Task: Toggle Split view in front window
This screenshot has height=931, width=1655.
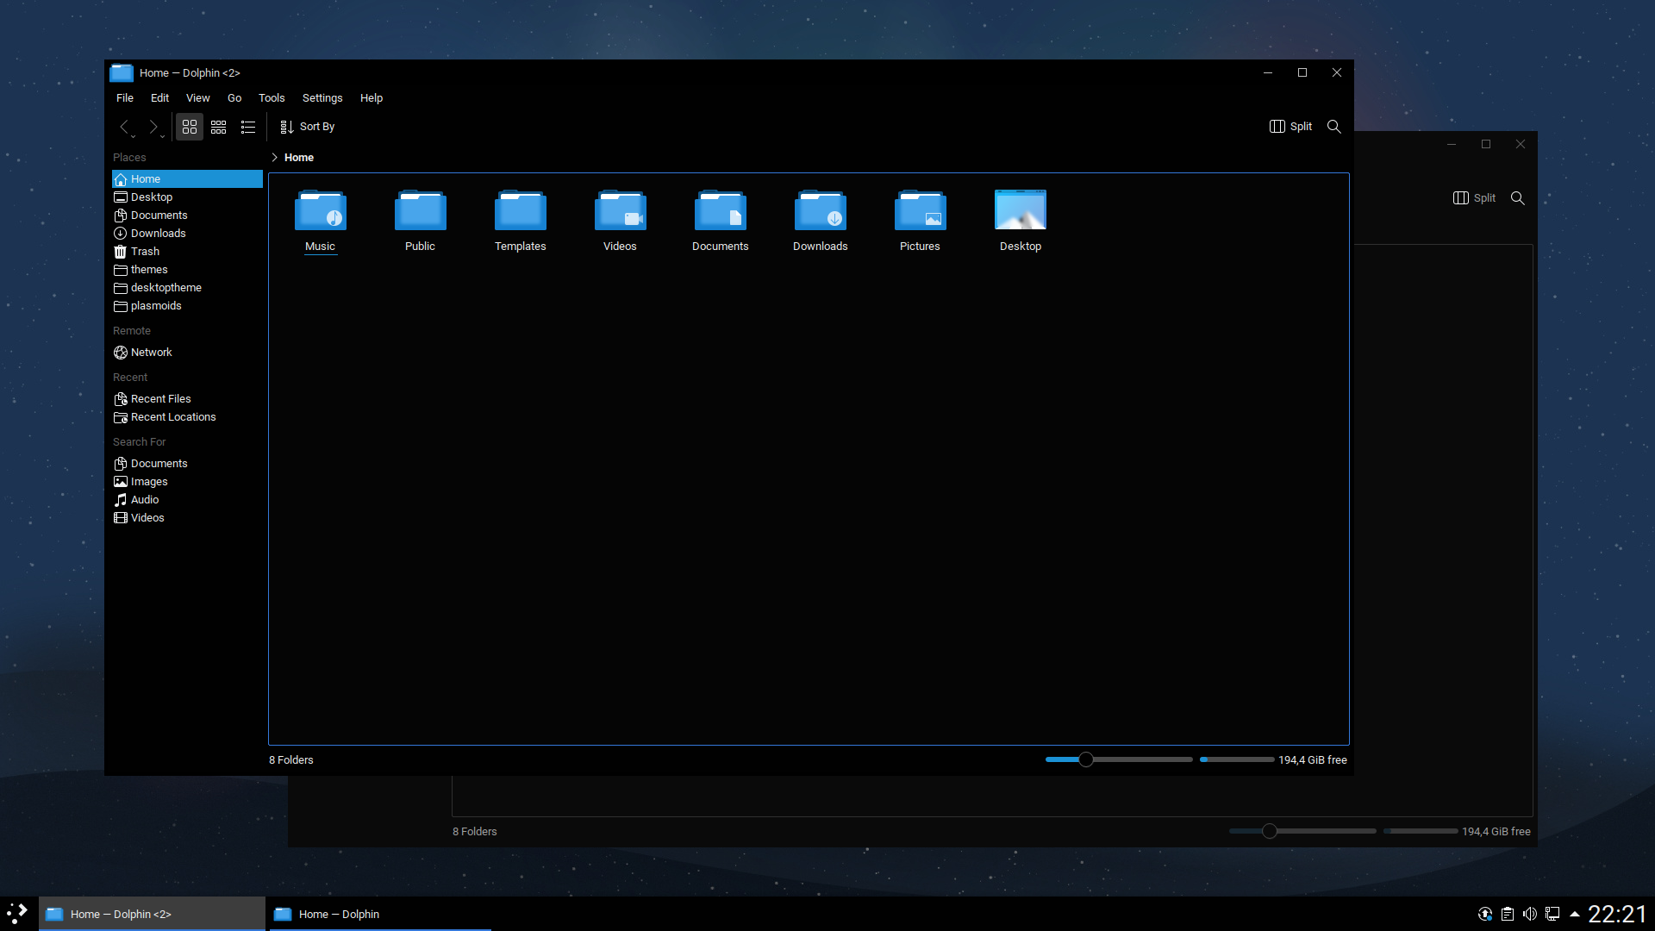Action: (x=1290, y=127)
